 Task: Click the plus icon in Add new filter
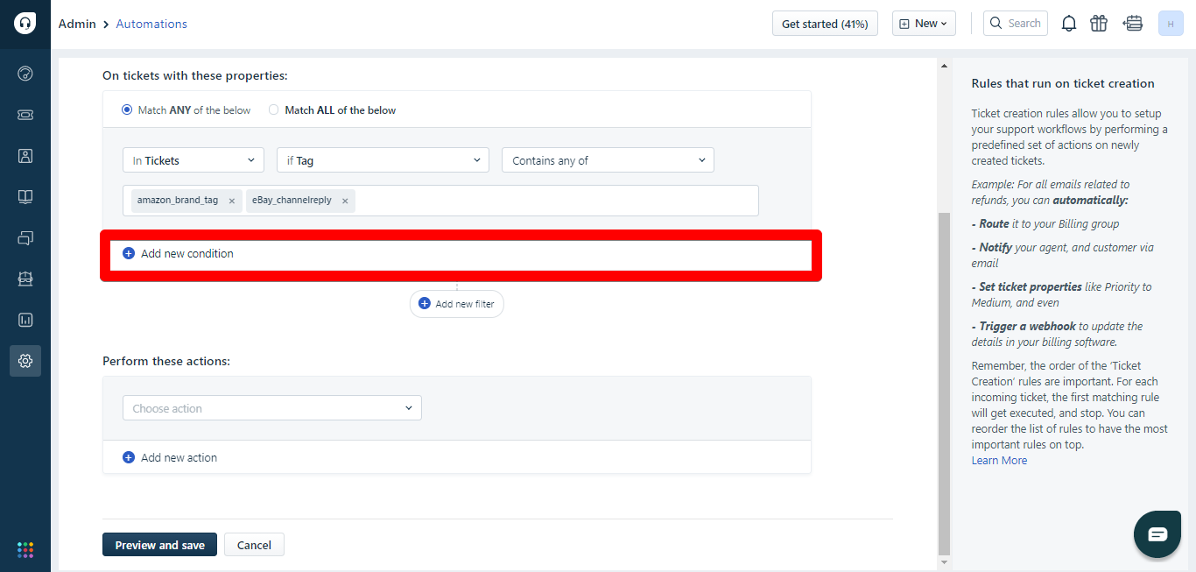(425, 303)
